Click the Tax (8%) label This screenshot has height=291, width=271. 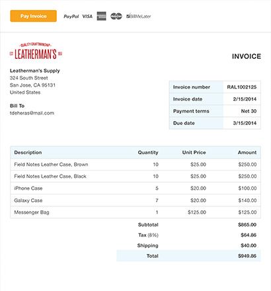click(x=148, y=235)
